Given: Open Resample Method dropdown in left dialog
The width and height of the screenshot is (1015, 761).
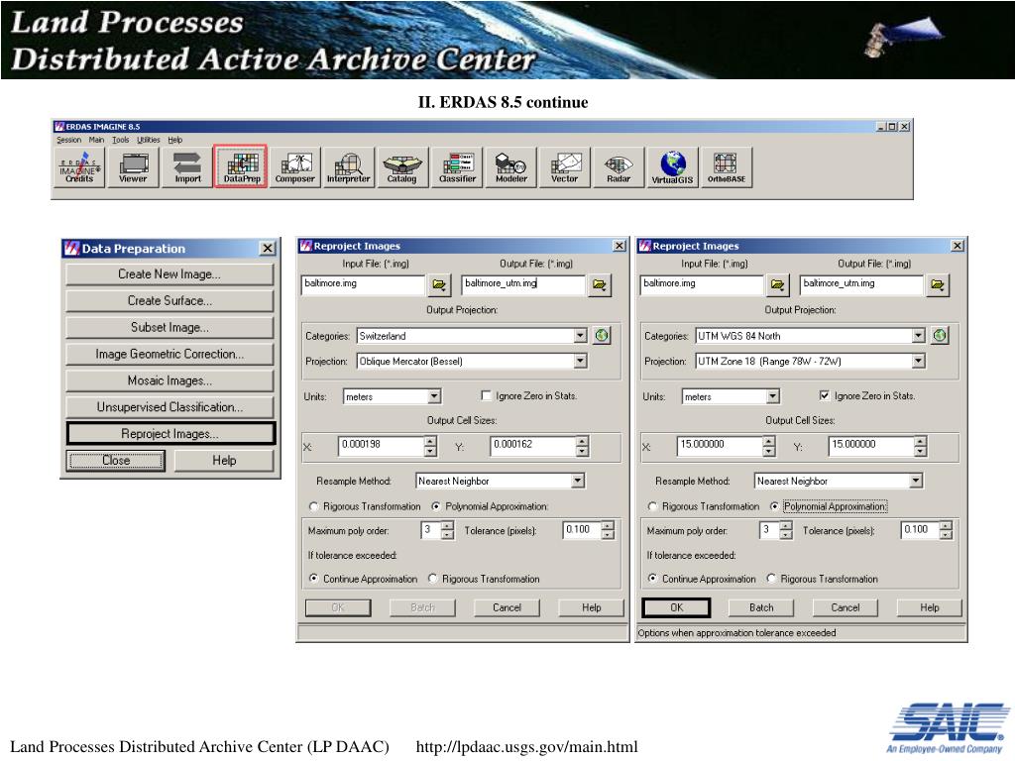Looking at the screenshot, I should 578,481.
